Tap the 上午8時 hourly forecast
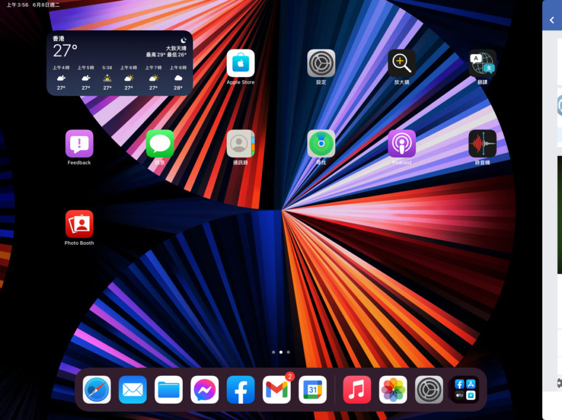 coord(178,78)
